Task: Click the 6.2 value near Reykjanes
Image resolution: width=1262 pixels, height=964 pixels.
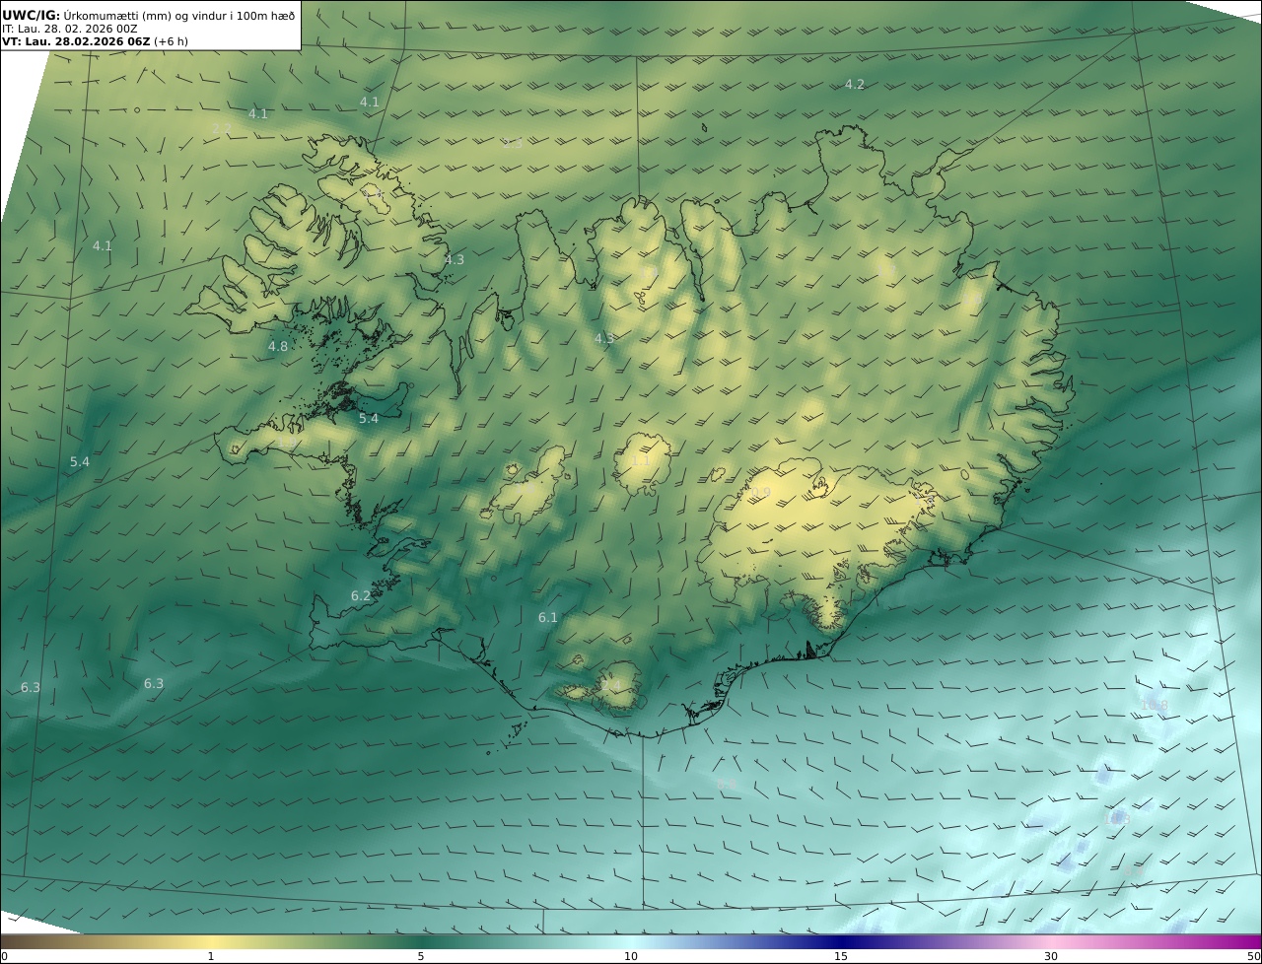Action: 361,596
